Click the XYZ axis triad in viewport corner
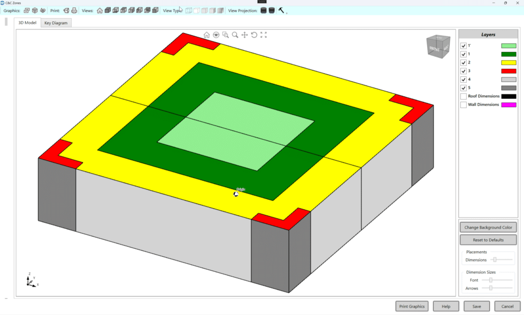524x315 pixels. click(x=32, y=280)
